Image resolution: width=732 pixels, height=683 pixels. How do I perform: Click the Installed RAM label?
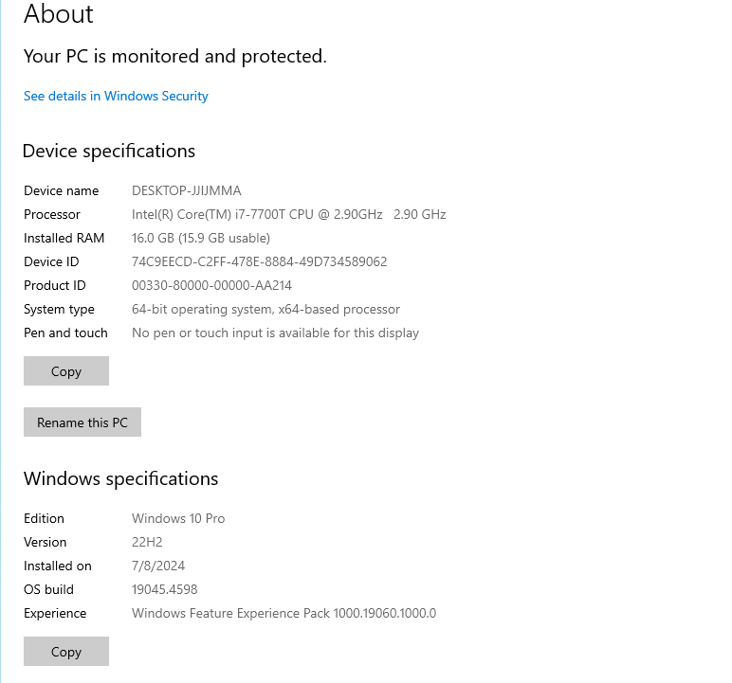point(64,239)
